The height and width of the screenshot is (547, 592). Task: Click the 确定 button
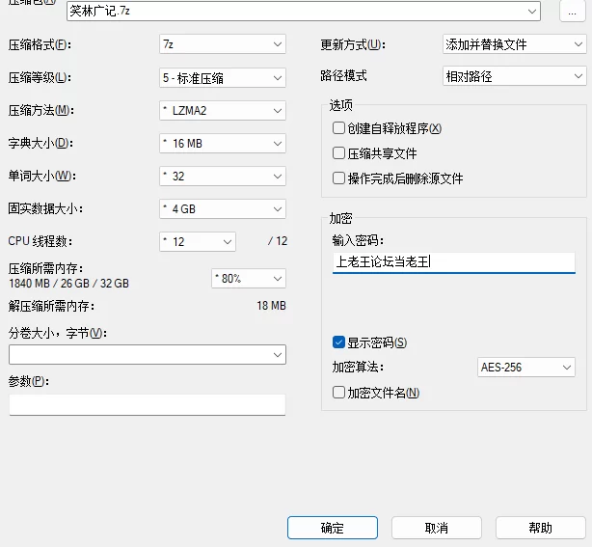click(332, 528)
